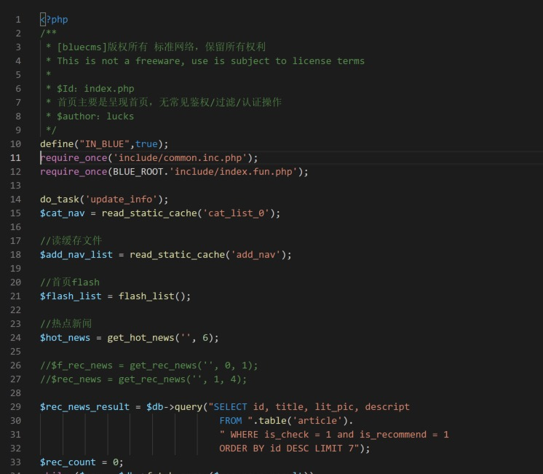Click the '//首页flash' comment
This screenshot has width=543, height=474.
[70, 282]
